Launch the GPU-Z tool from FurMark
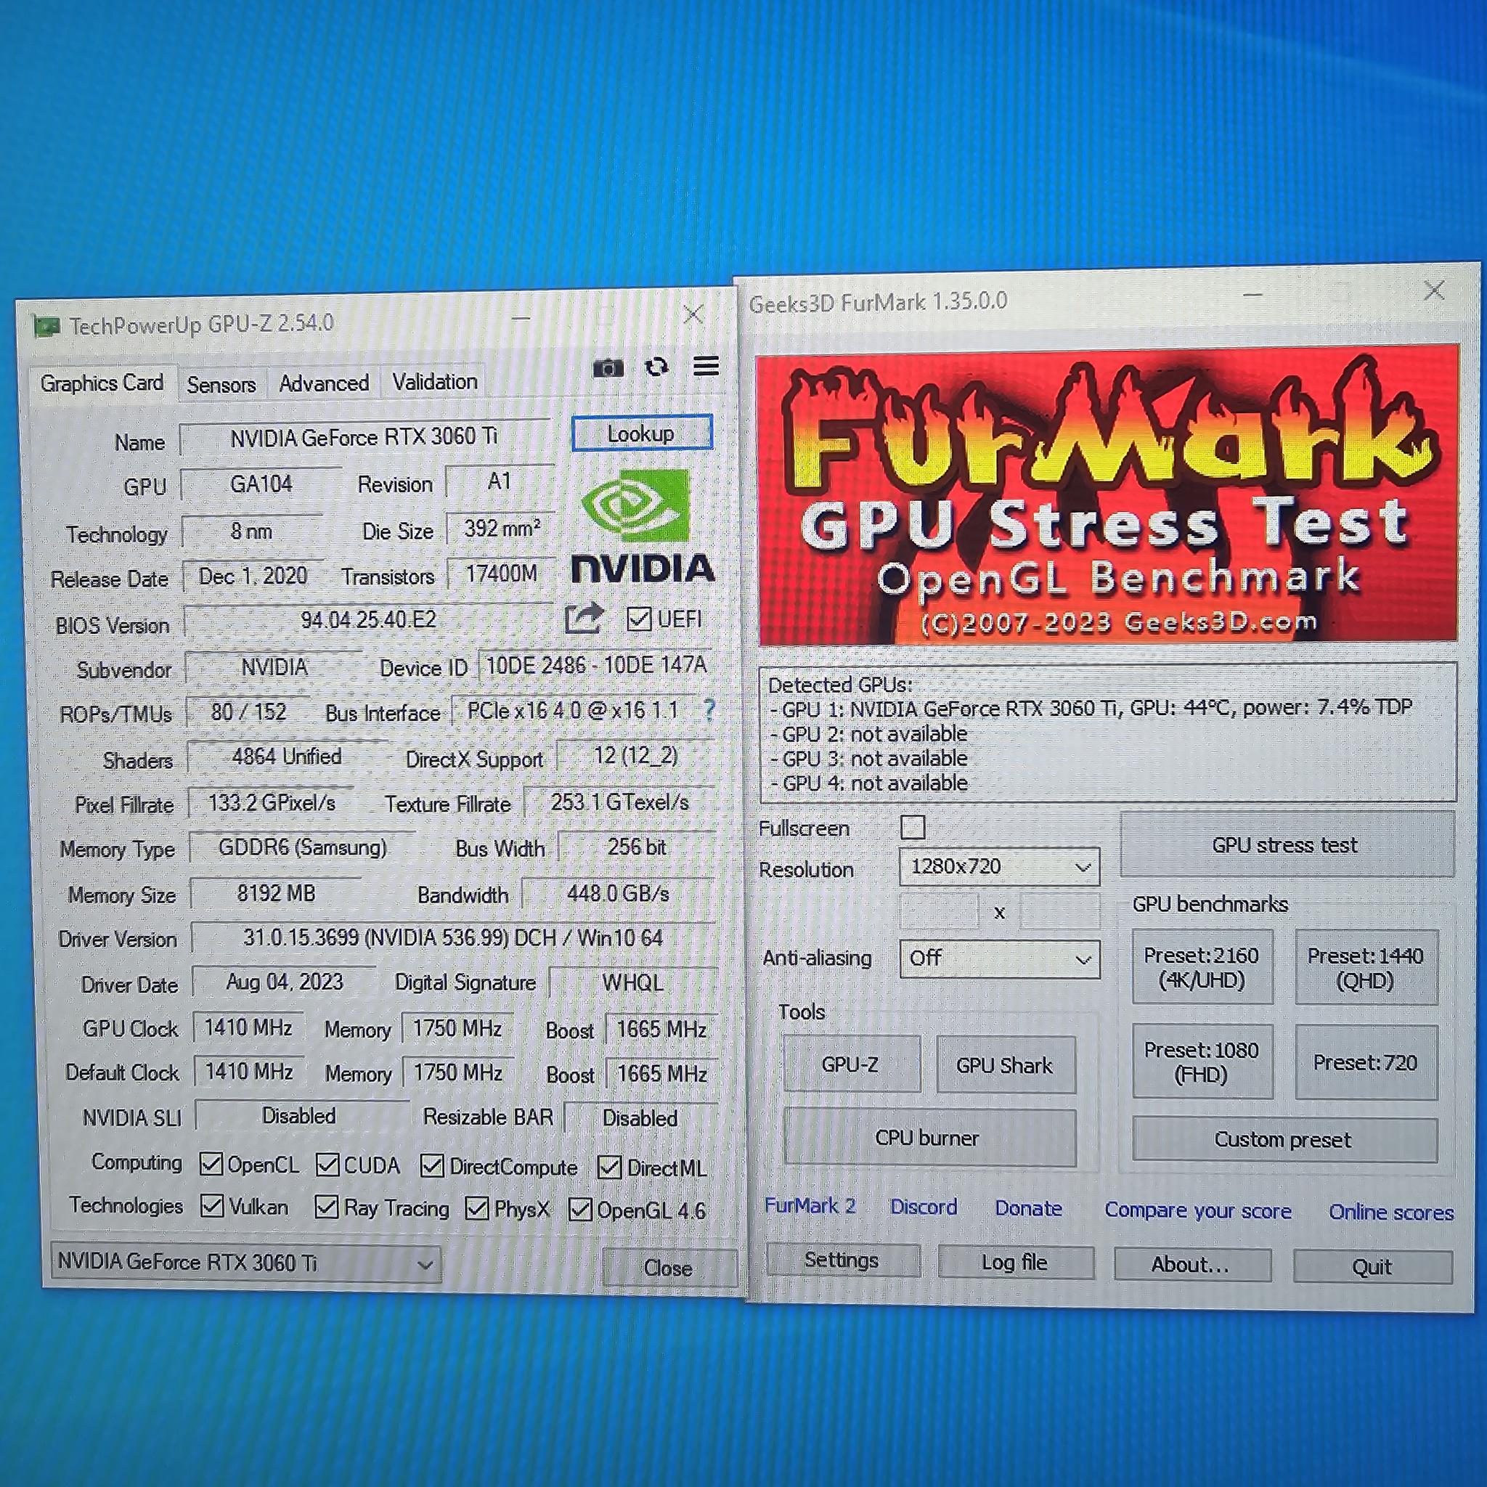This screenshot has width=1487, height=1487. [850, 1064]
